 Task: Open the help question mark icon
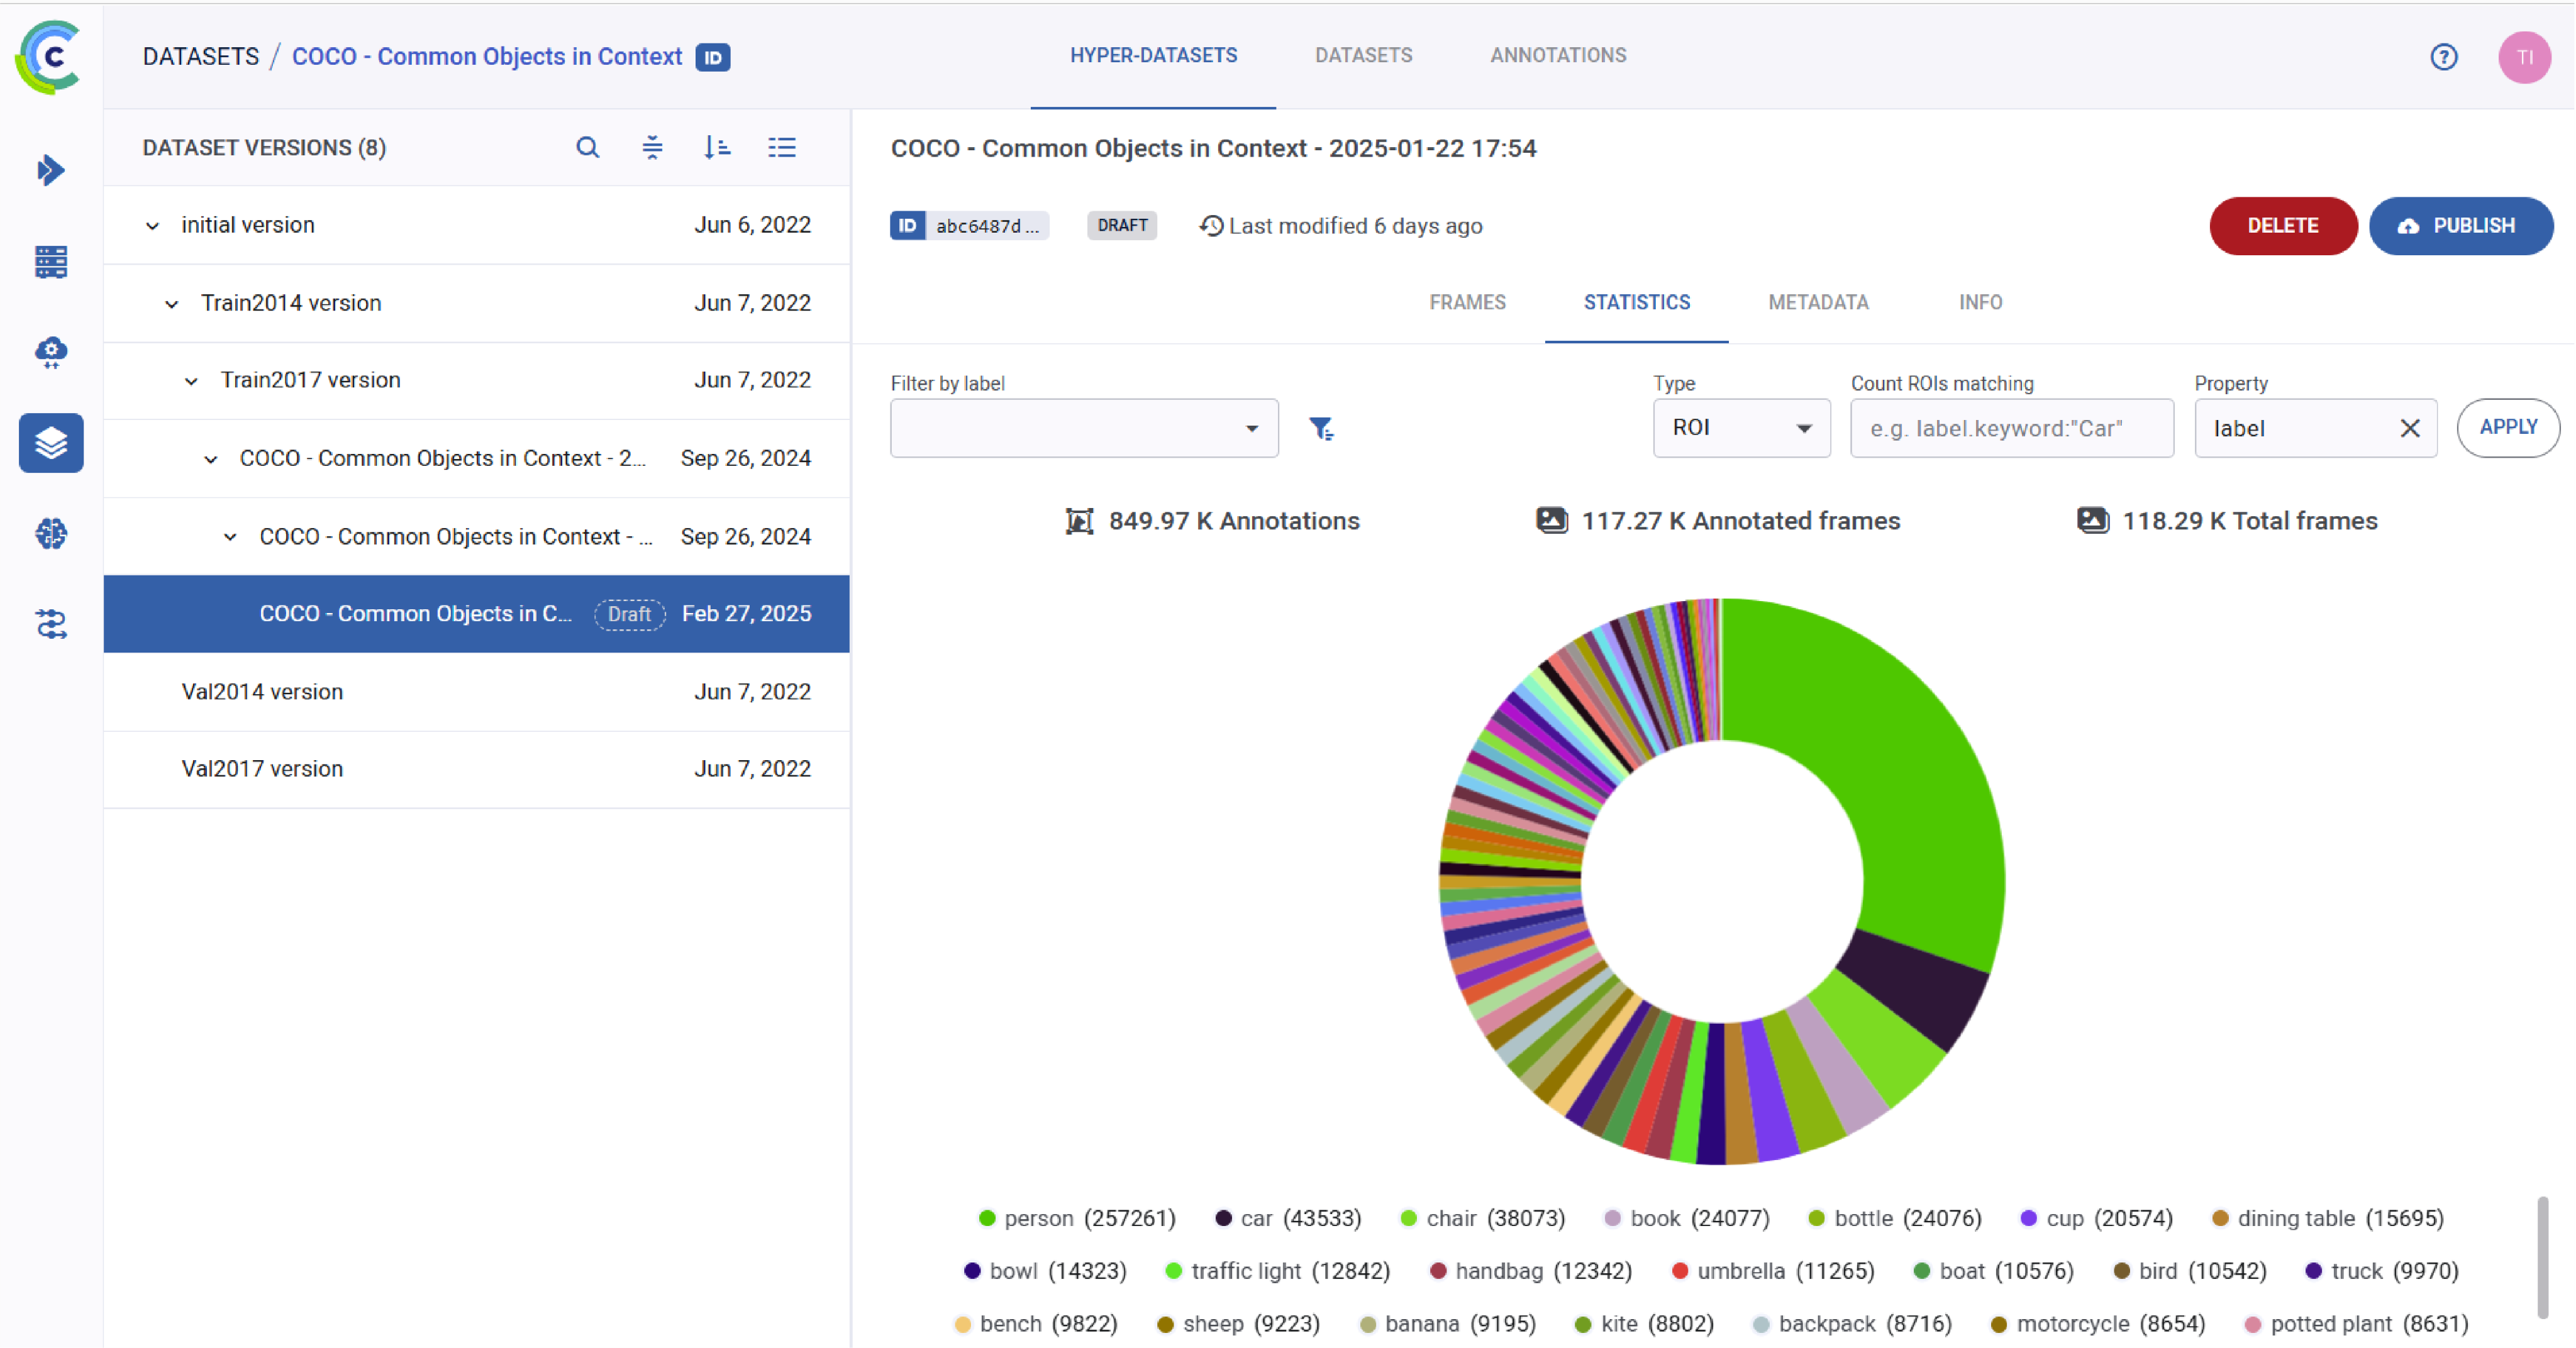coord(2443,57)
